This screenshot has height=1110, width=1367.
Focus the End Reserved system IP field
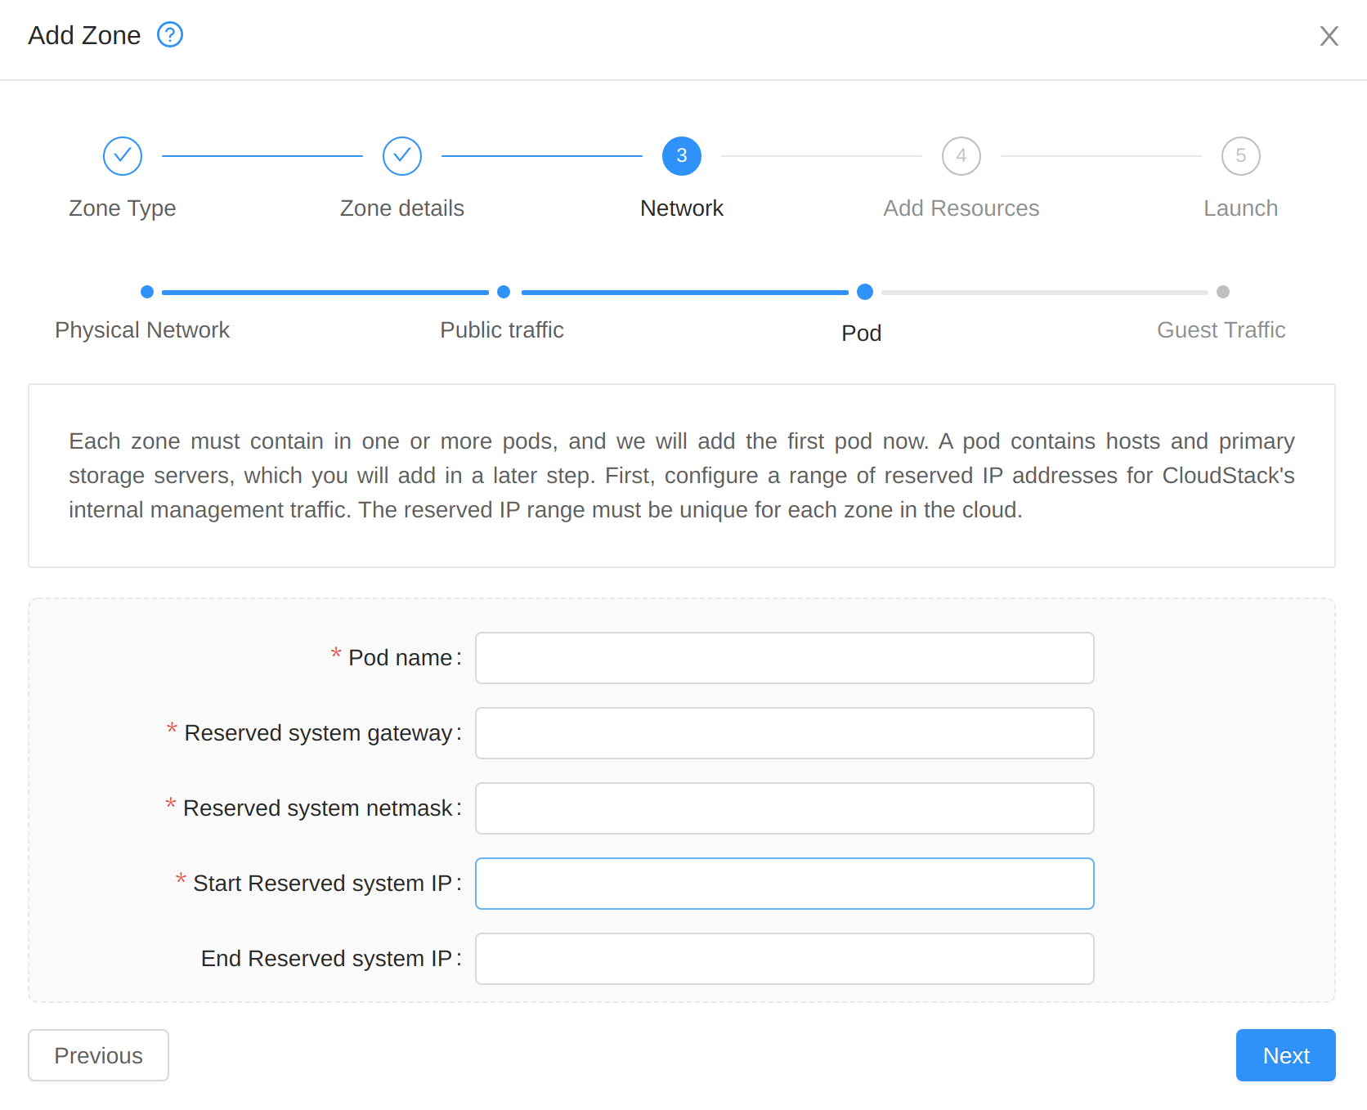pyautogui.click(x=785, y=959)
